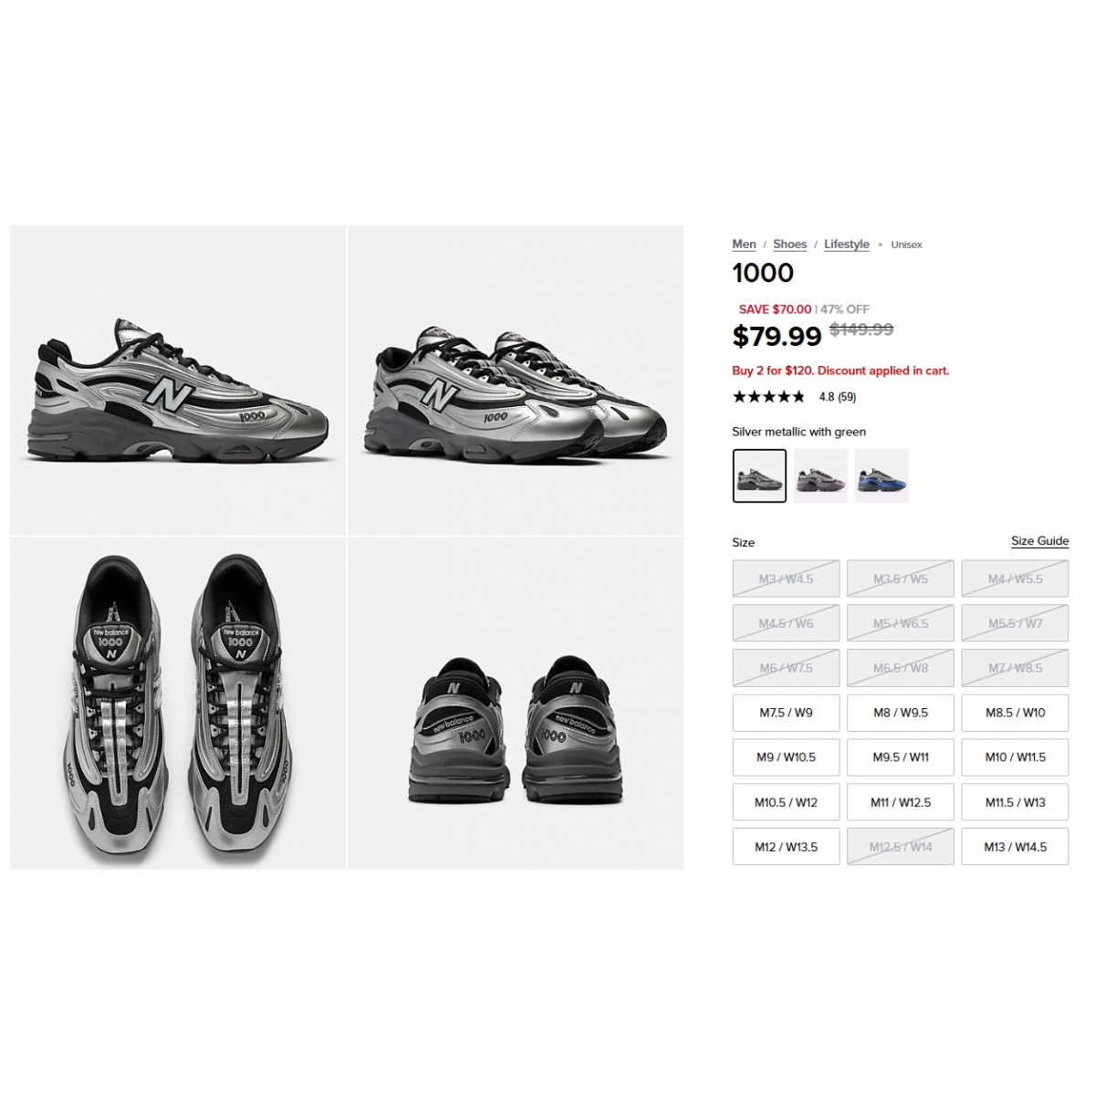Open the top-down shoe pair image
1095x1095 pixels.
click(178, 704)
